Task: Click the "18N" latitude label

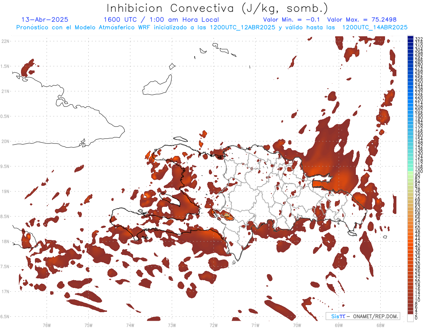Action: point(5,242)
